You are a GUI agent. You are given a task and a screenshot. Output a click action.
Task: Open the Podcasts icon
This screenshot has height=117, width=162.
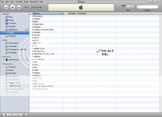[7, 26]
